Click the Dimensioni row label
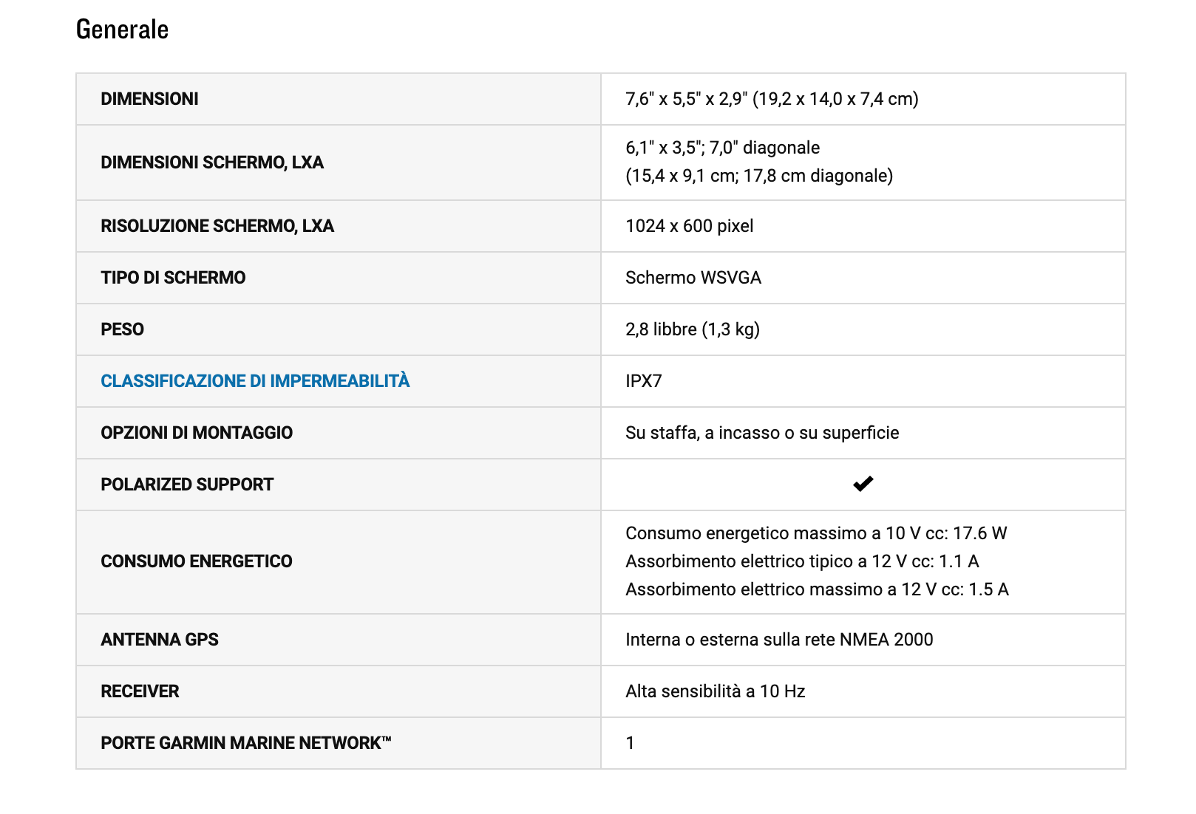This screenshot has height=814, width=1196. coord(149,99)
